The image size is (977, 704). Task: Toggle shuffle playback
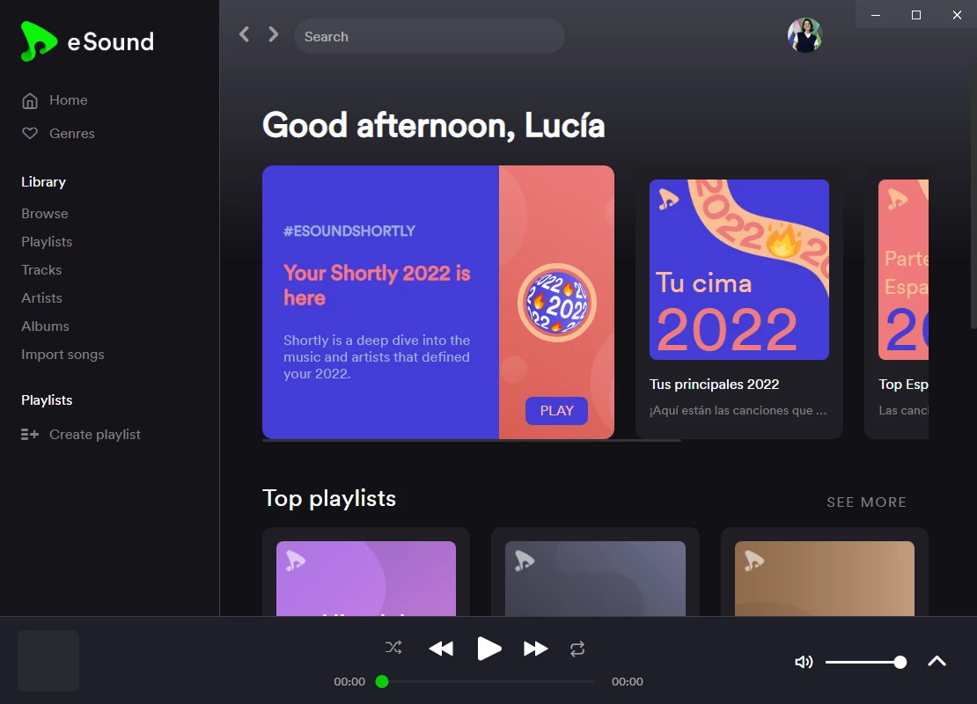click(x=393, y=648)
